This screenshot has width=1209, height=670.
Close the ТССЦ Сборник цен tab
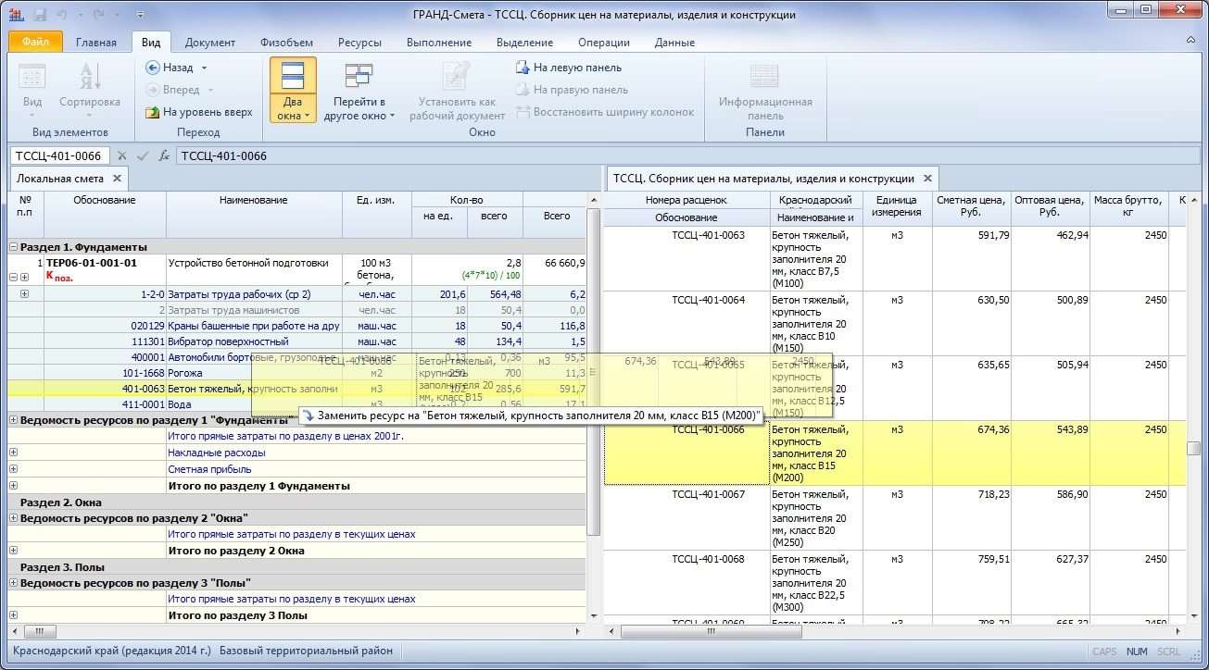coord(927,179)
